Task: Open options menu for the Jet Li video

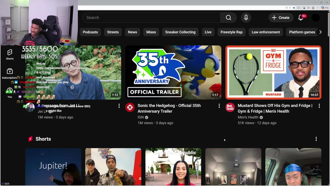Action: tap(119, 106)
